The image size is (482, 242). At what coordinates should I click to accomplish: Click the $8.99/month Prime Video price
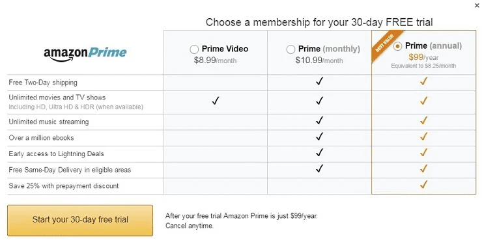(x=215, y=60)
